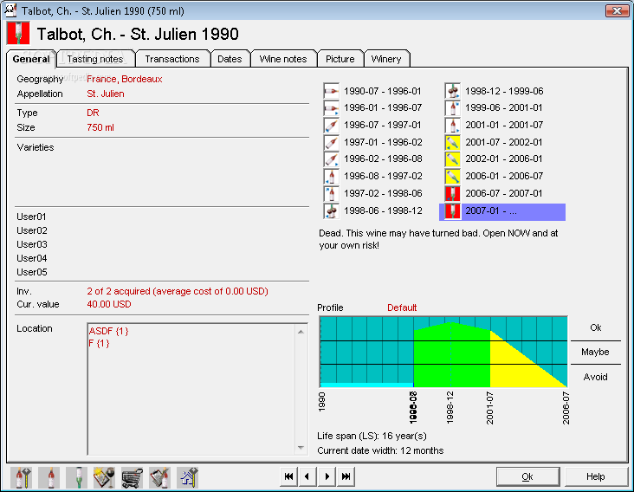Click the maturity icon for 1990-07 - 1996-01
The width and height of the screenshot is (634, 492).
(x=331, y=91)
